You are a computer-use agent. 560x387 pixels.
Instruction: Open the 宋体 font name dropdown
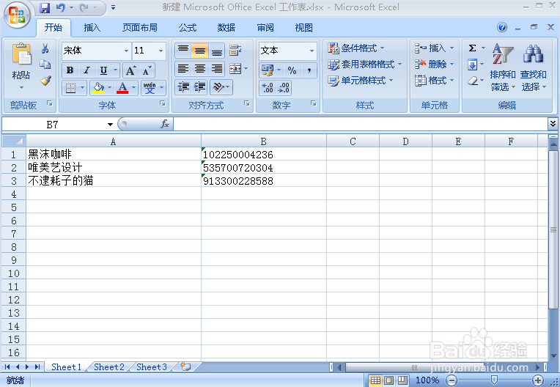click(x=126, y=51)
